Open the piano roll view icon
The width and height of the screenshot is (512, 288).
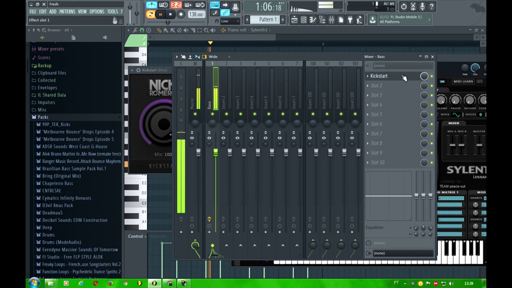[312, 20]
